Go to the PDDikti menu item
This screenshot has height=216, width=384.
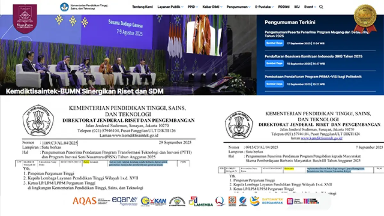click(x=284, y=7)
